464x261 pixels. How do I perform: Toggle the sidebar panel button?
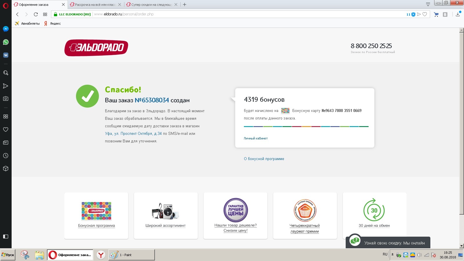click(x=6, y=236)
